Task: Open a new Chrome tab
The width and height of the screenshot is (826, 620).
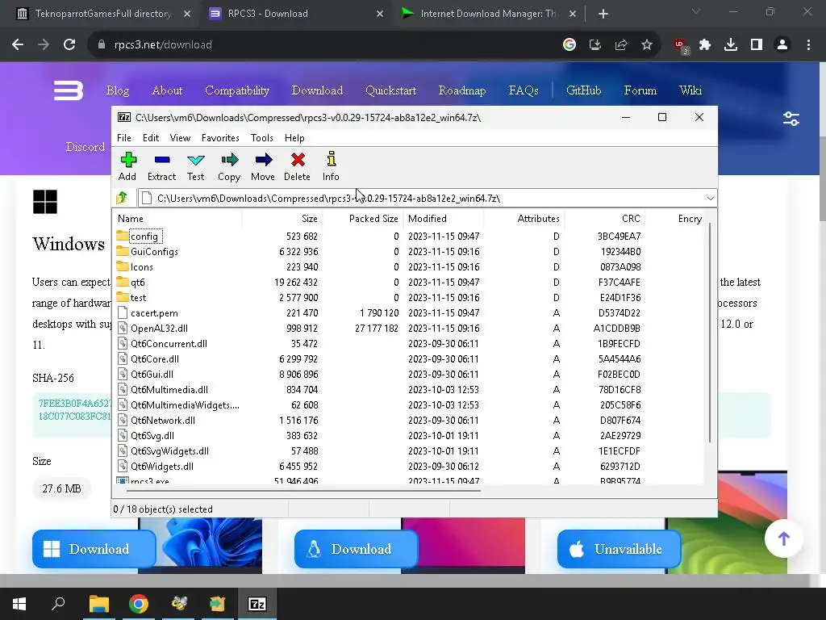Action: coord(603,14)
